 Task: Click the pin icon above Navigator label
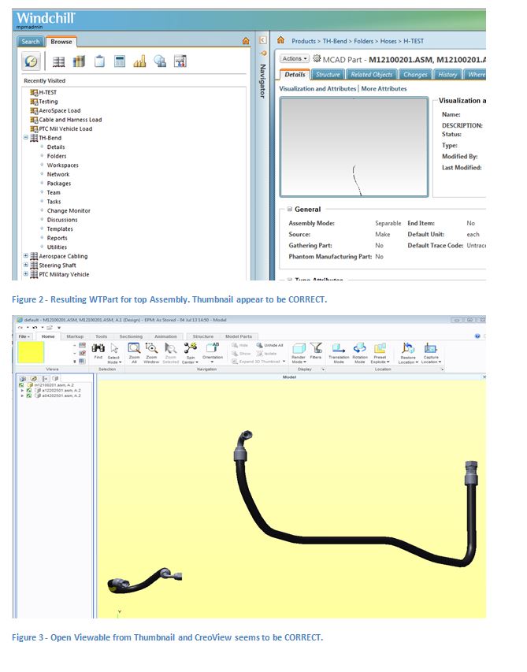point(263,53)
